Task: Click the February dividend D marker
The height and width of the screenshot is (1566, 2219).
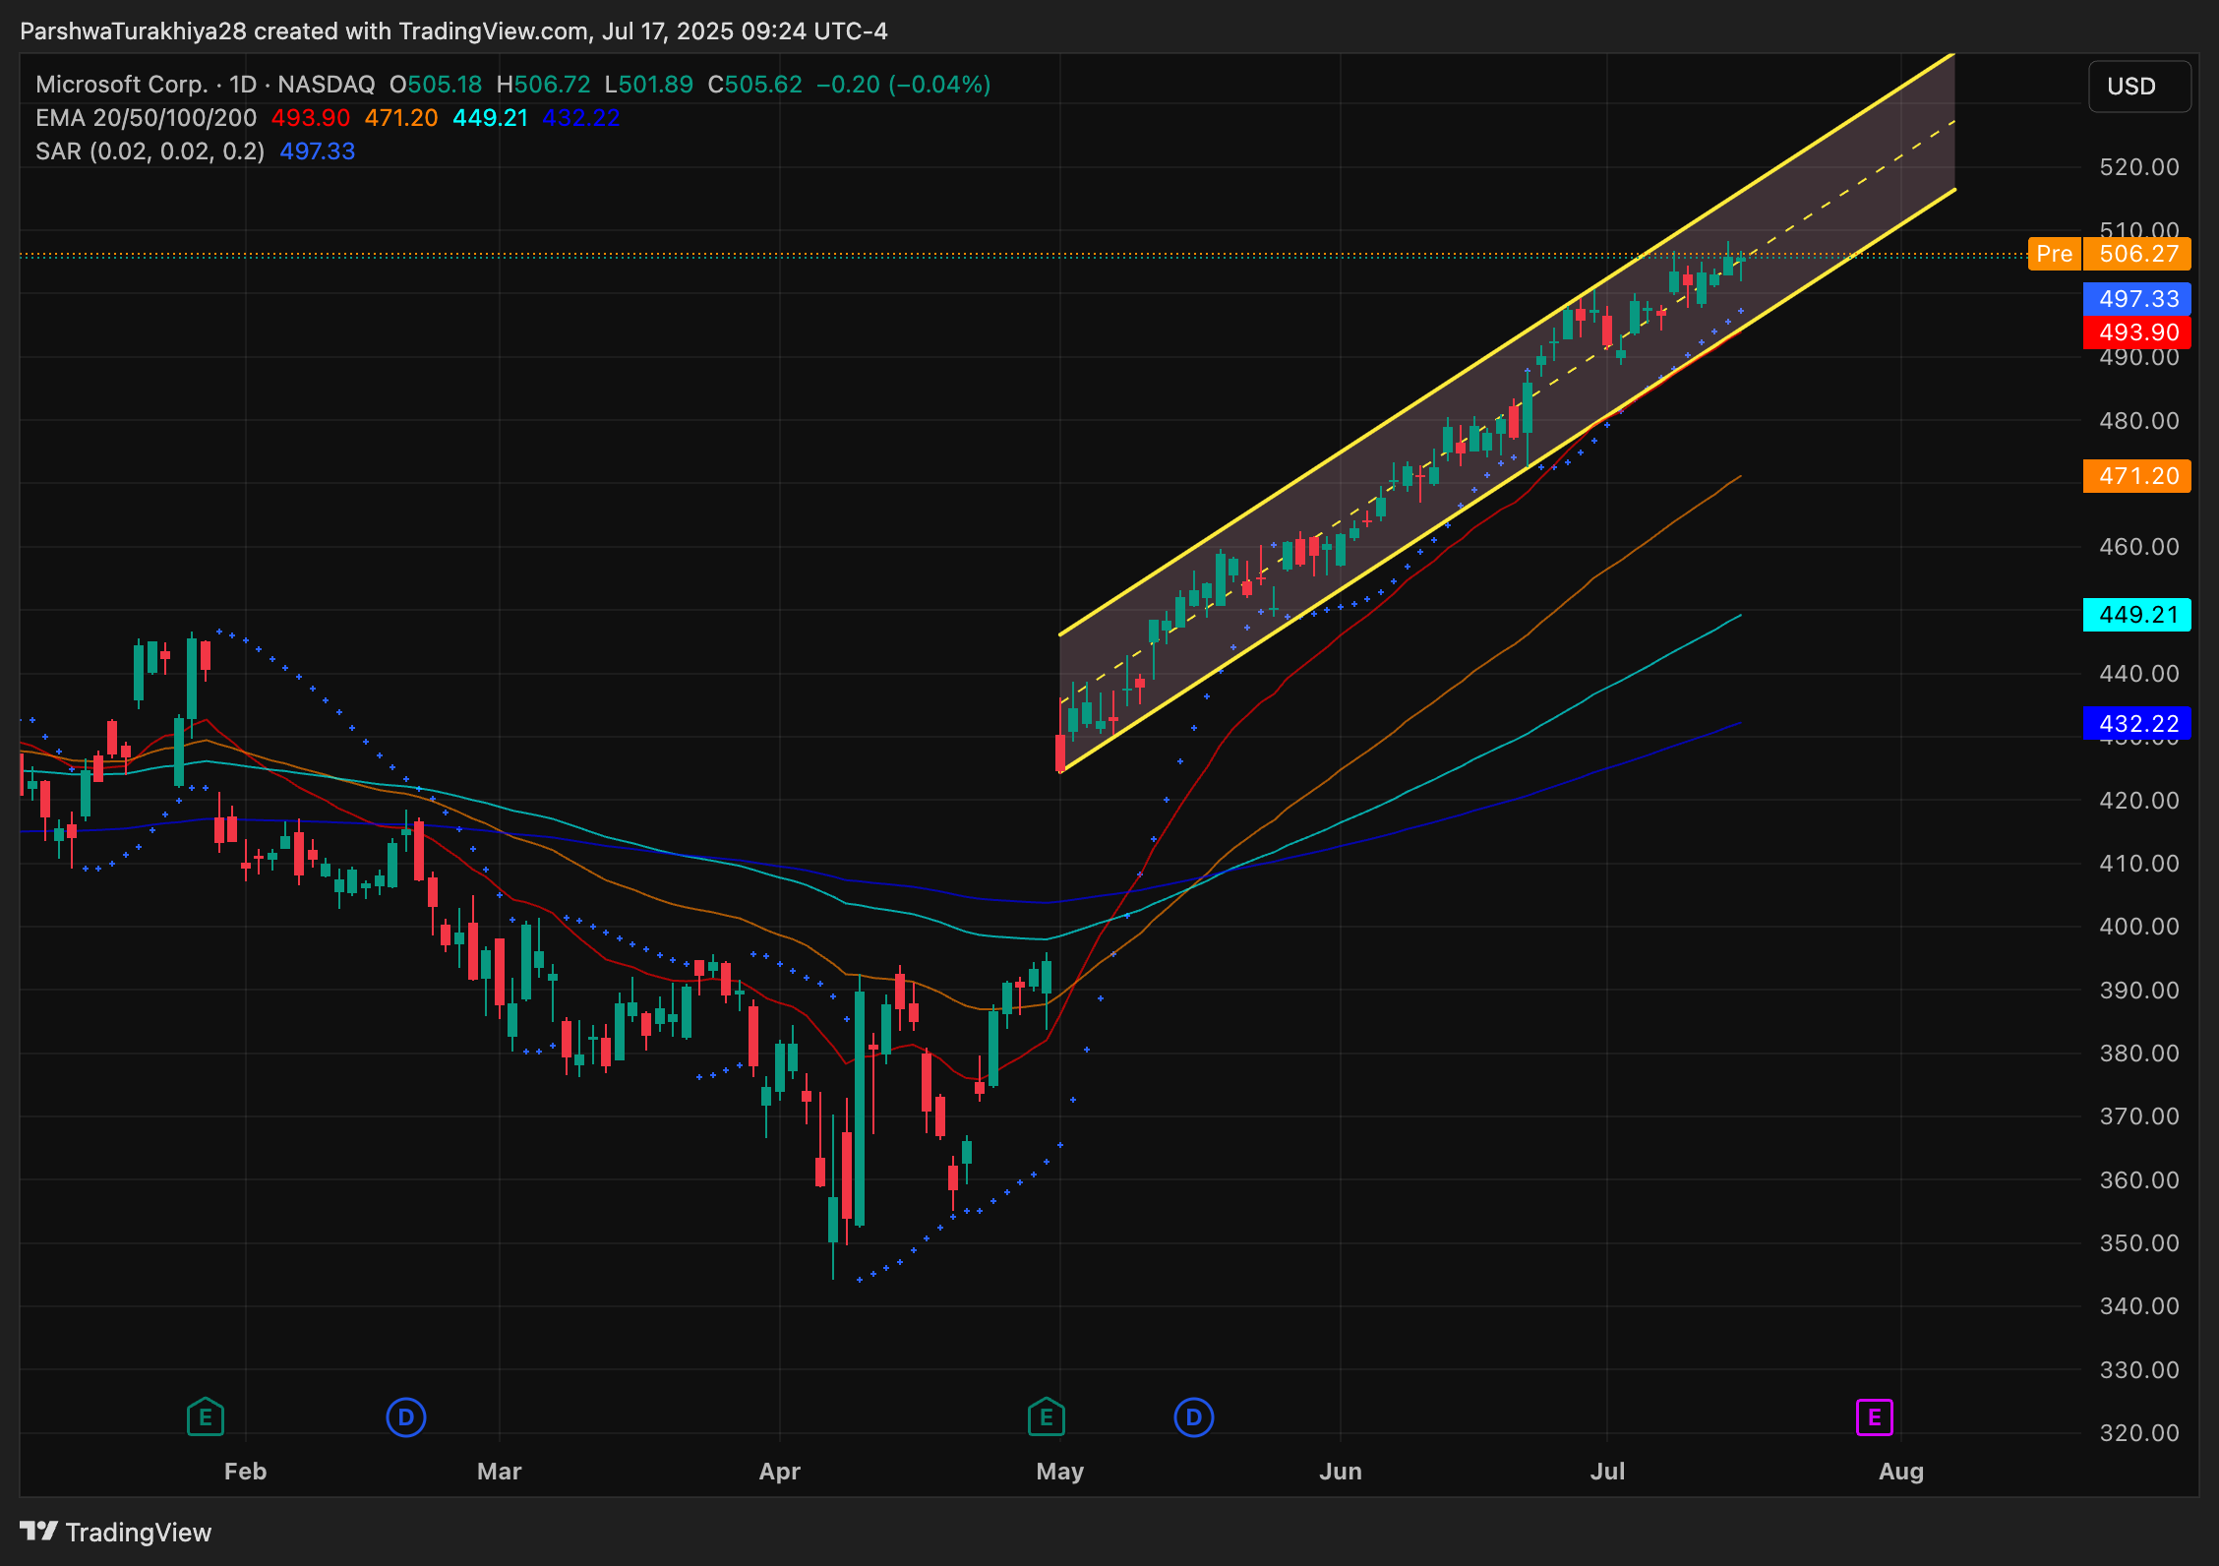Action: pos(406,1417)
